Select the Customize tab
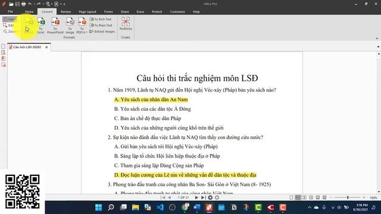Screen dimensions: 381x214 (x=177, y=12)
